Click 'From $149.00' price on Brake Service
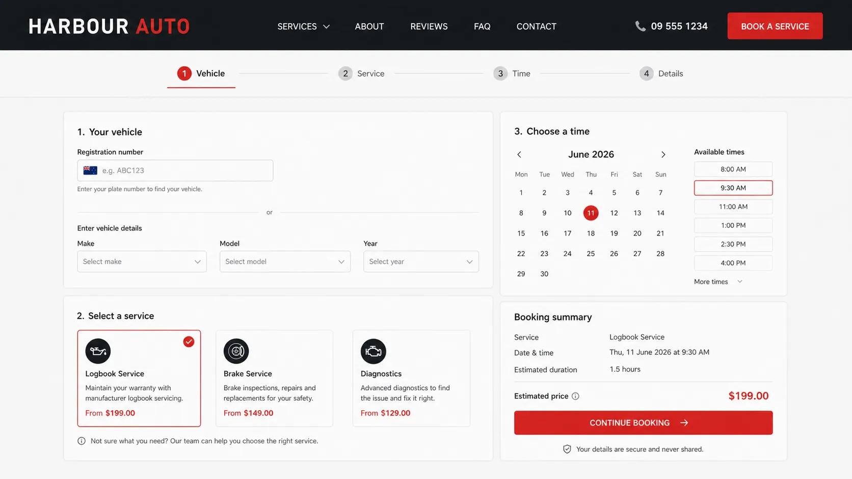The height and width of the screenshot is (479, 852). (248, 413)
